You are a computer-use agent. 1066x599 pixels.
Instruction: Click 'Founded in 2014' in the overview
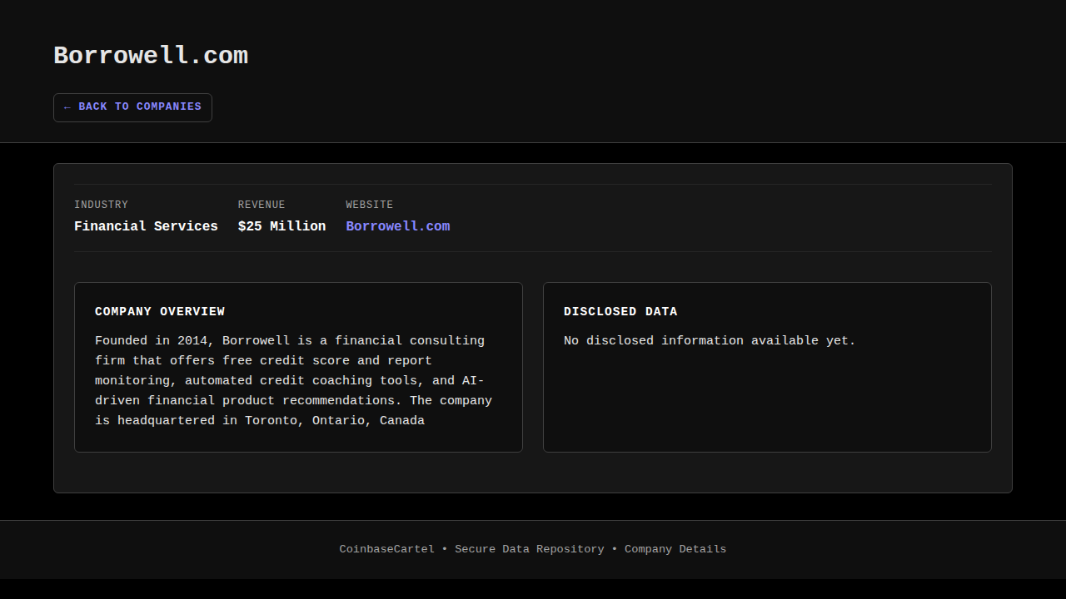(154, 341)
